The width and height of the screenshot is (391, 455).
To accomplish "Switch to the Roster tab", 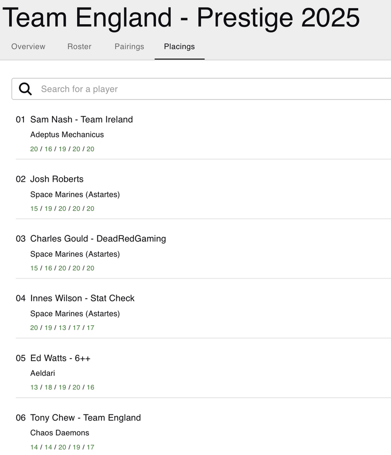I will pos(79,46).
